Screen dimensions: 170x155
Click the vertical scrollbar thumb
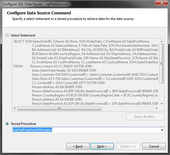coord(162,64)
